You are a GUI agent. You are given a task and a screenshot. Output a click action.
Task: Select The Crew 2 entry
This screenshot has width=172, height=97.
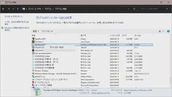tap(92, 42)
